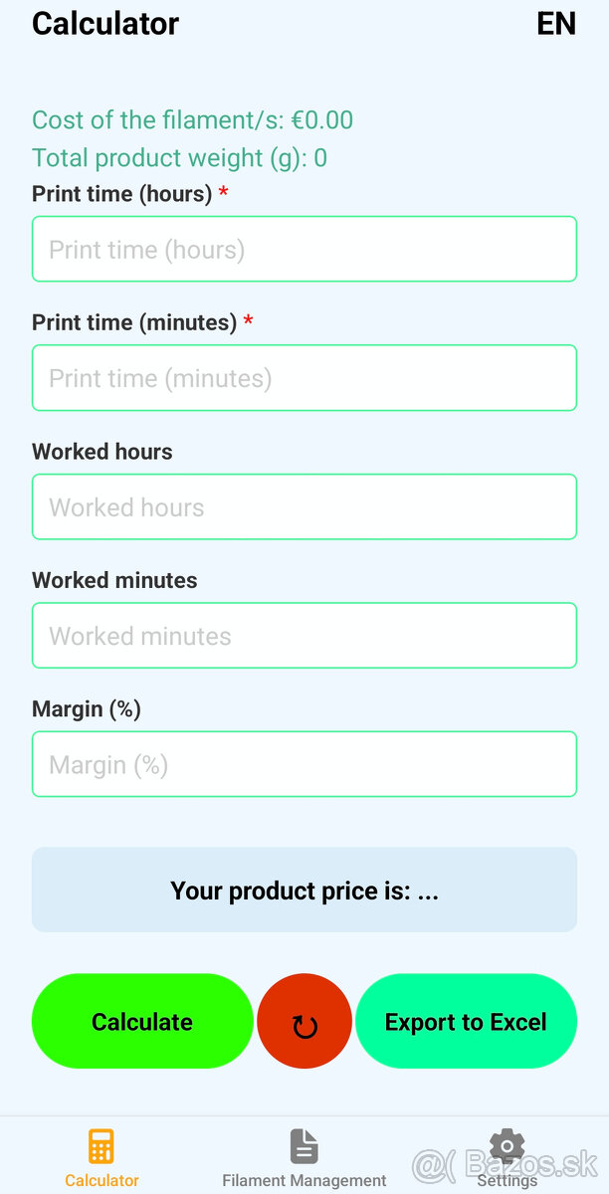Tap the product price result box

[304, 890]
